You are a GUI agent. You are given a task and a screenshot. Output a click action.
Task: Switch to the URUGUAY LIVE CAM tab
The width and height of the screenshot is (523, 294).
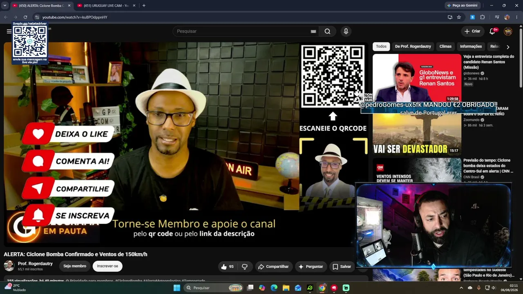105,6
